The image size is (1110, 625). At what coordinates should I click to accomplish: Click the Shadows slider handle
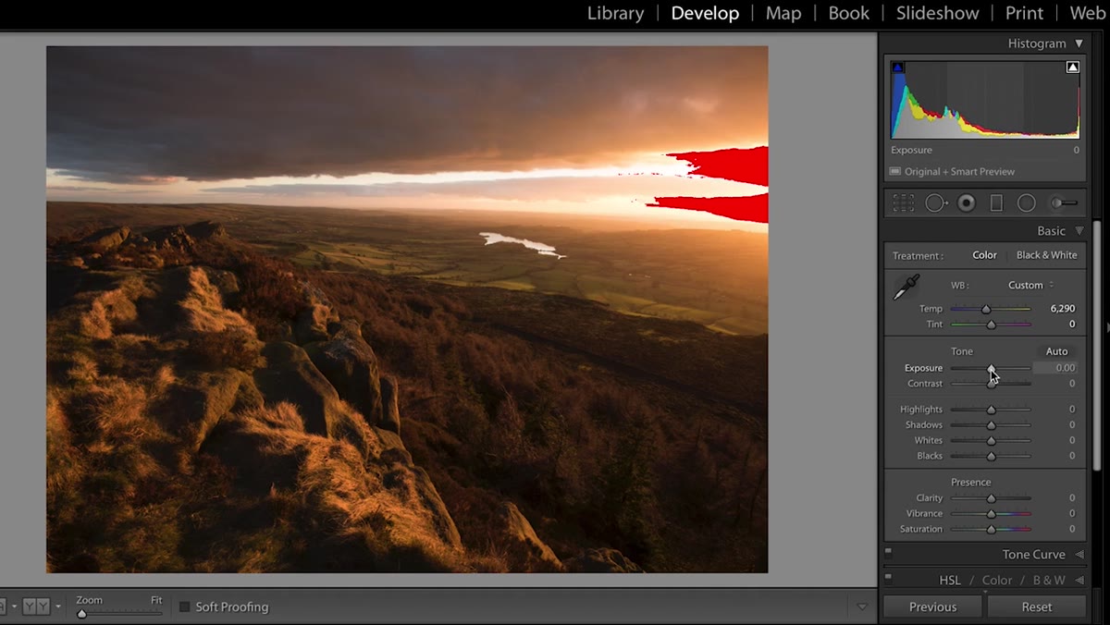click(991, 425)
